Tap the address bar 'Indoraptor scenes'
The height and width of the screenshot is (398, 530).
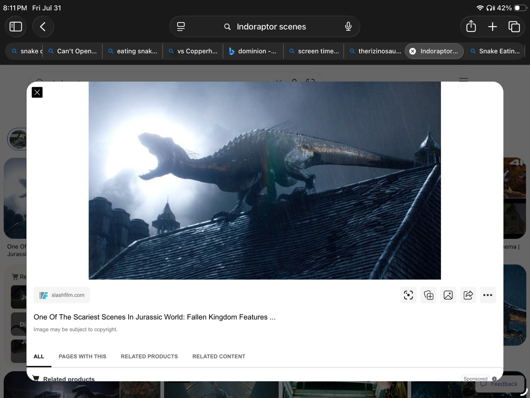click(x=265, y=26)
